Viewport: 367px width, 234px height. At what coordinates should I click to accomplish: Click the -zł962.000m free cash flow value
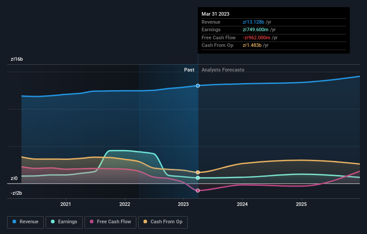(x=257, y=38)
